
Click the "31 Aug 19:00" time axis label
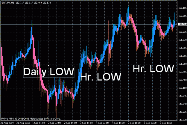tap(23, 123)
